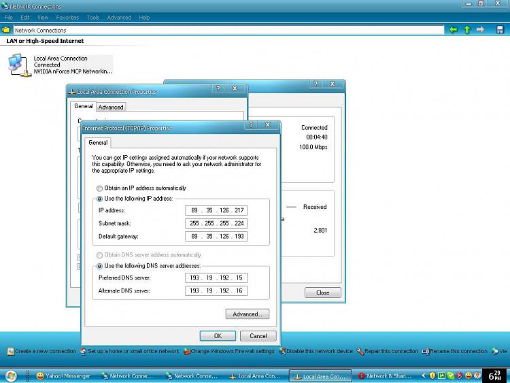Viewport: 510px width, 383px height.
Task: Select the Local Area Connection network icon
Action: tap(20, 65)
